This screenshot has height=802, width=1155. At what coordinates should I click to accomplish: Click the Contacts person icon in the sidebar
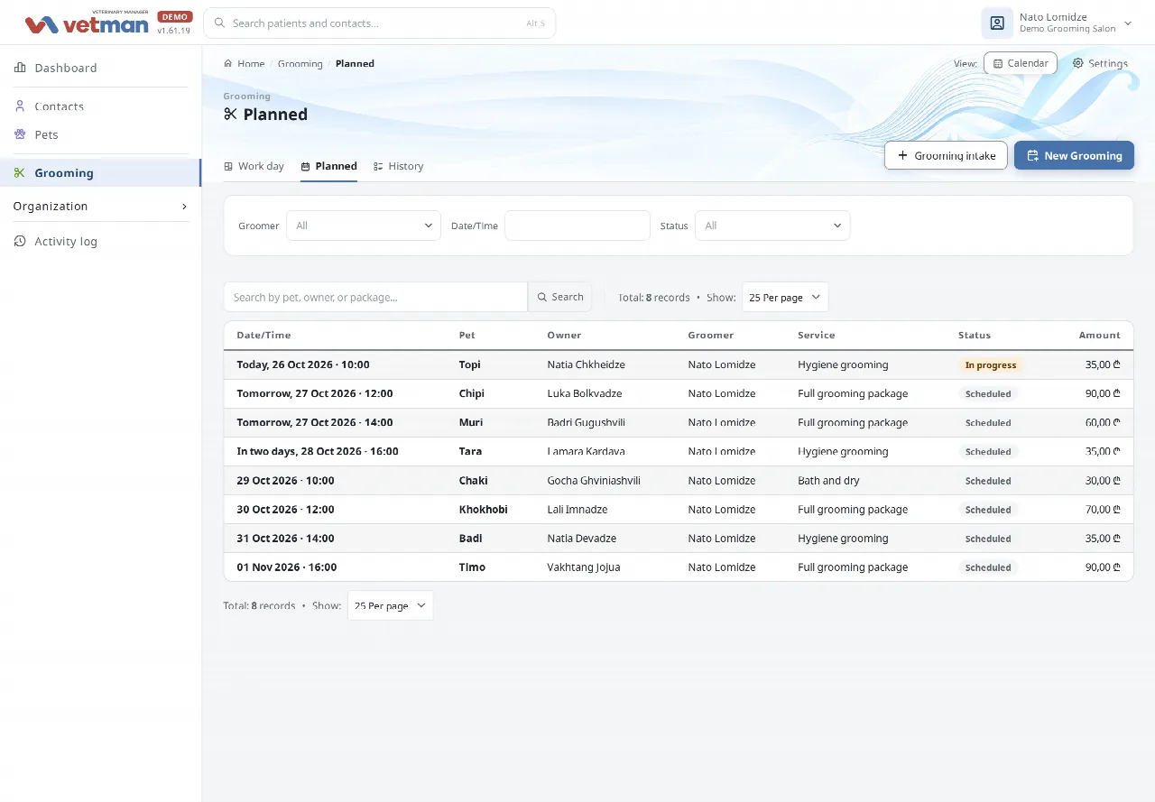click(20, 106)
